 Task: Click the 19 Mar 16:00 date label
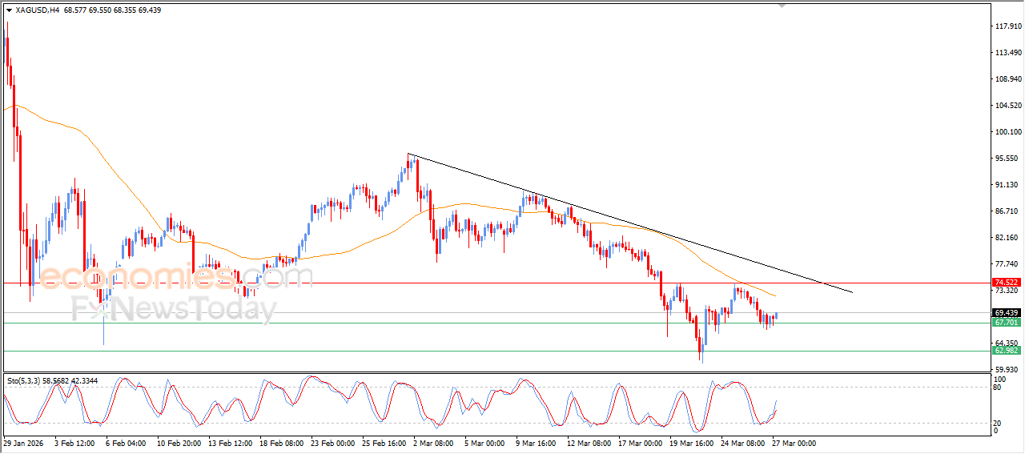coord(691,443)
